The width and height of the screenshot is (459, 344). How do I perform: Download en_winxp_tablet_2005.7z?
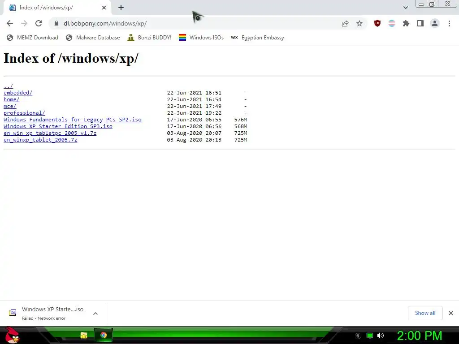point(40,140)
